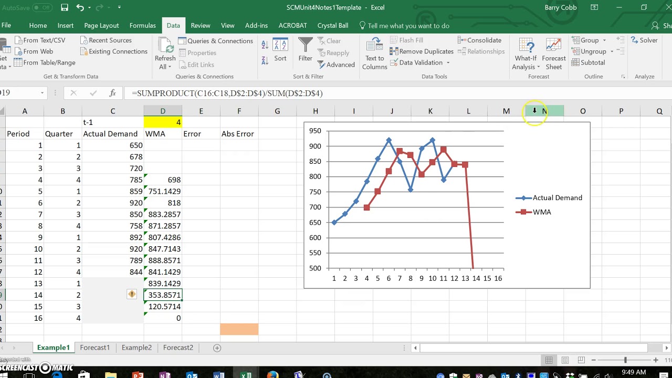
Task: Click the zoom slider handle
Action: [x=625, y=360]
